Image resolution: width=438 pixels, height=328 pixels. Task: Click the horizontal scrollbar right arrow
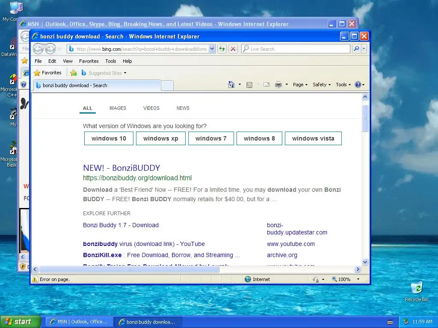point(358,269)
